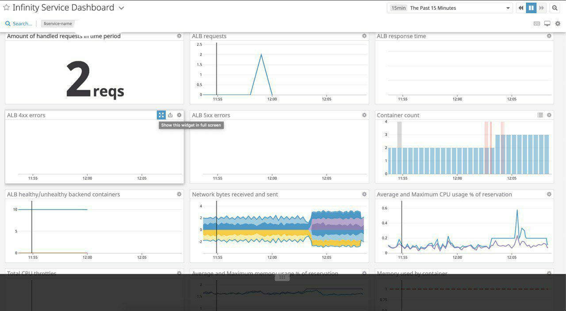Open the gear on ALB 4xx errors widget
The width and height of the screenshot is (566, 311).
click(179, 115)
